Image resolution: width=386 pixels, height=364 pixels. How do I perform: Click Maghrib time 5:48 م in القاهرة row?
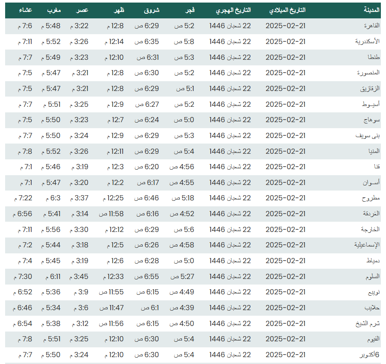(51, 26)
